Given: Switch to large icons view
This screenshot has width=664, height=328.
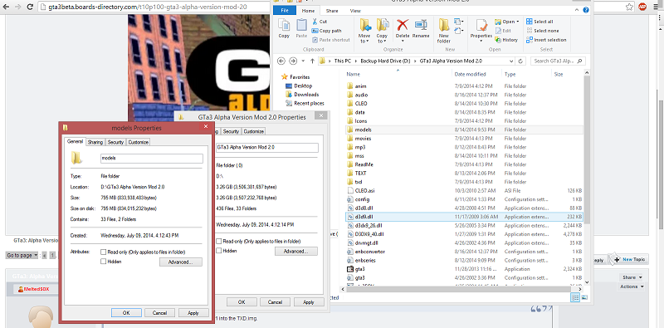Looking at the screenshot, I should (x=584, y=297).
